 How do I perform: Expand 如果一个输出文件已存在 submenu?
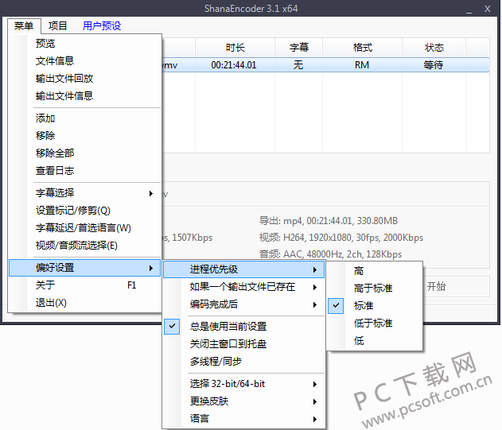click(x=244, y=287)
